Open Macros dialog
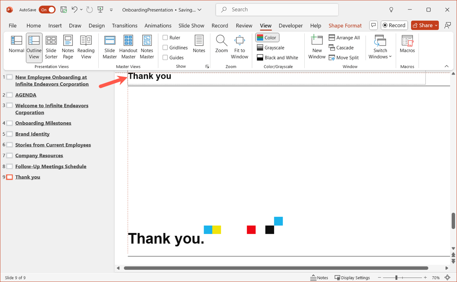Image resolution: width=457 pixels, height=282 pixels. pos(407,44)
